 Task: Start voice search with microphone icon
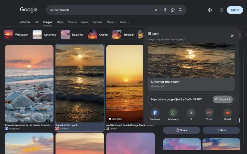(165, 10)
